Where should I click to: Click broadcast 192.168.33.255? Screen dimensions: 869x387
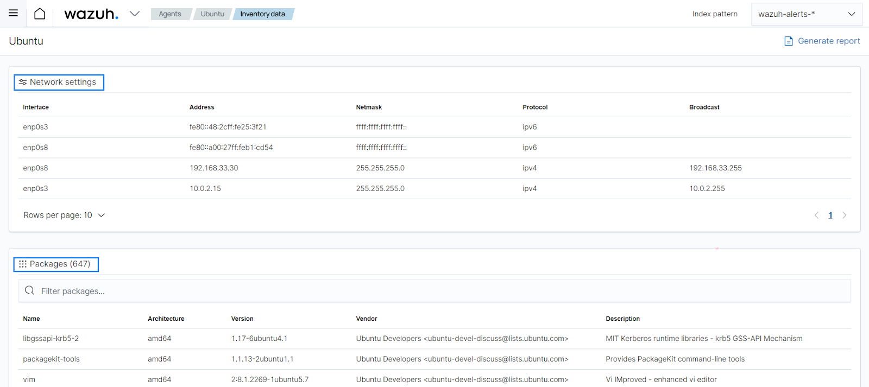click(x=716, y=168)
